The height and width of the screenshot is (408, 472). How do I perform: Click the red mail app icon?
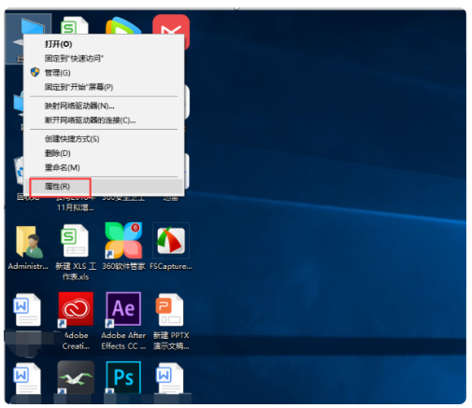pos(171,24)
